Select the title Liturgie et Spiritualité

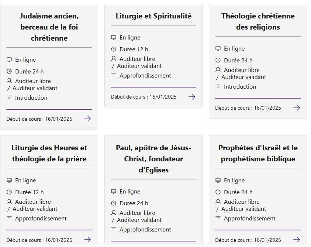(153, 16)
